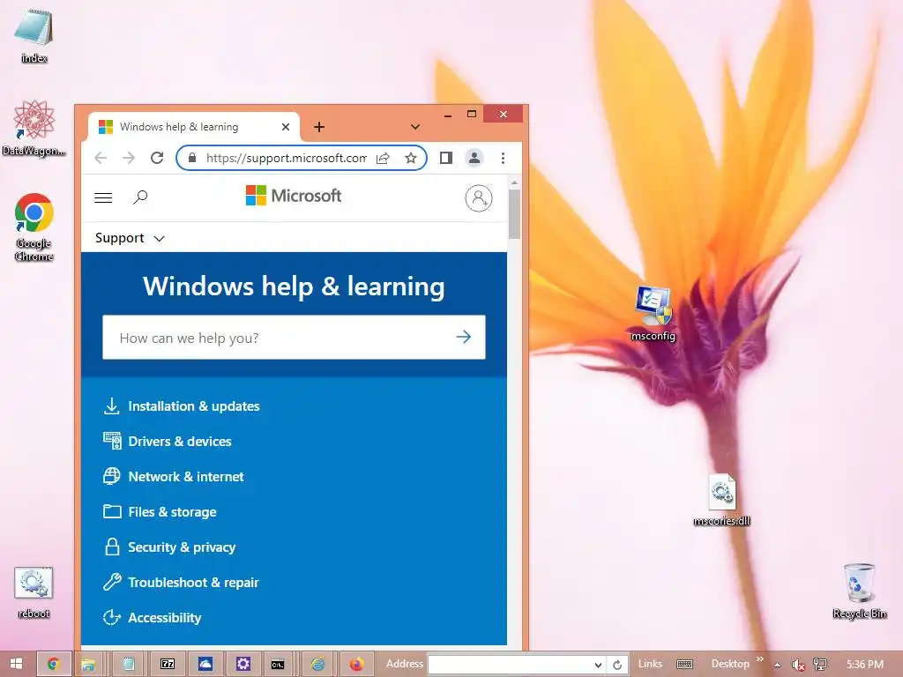Click the Desktop toolbar label
The width and height of the screenshot is (903, 677).
(729, 664)
